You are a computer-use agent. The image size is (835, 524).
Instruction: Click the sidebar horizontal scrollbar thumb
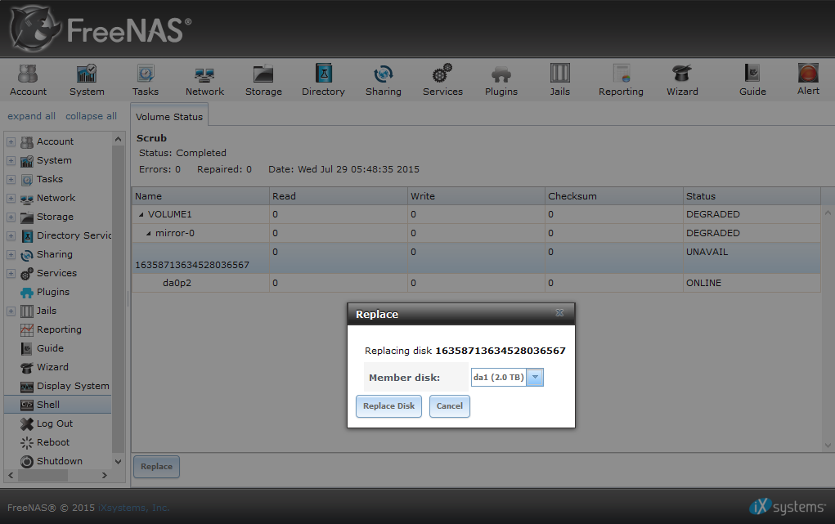[x=43, y=476]
